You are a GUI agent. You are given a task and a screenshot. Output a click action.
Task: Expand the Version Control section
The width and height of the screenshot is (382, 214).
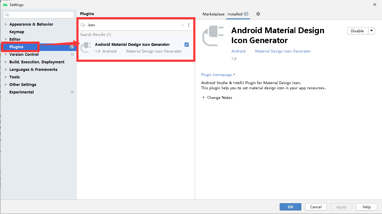(6, 55)
